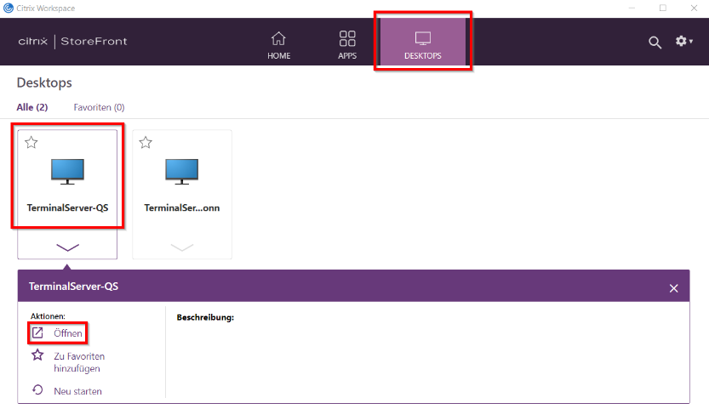Click the Neu starten link

77,391
